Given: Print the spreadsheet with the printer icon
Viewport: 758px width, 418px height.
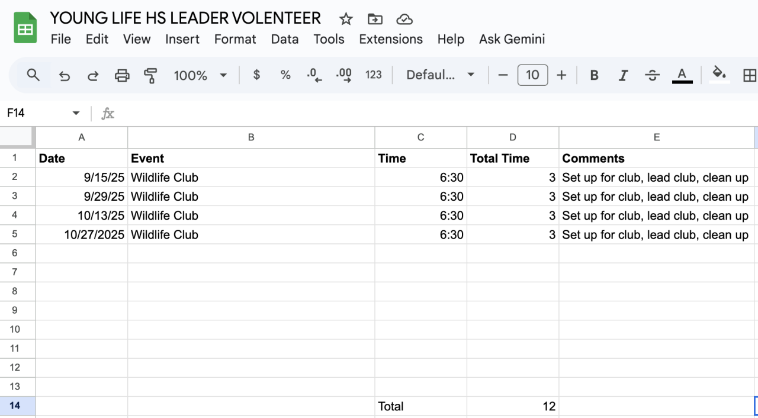Looking at the screenshot, I should 122,75.
